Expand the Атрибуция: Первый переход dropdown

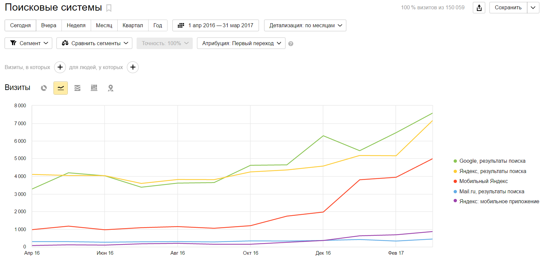(241, 43)
